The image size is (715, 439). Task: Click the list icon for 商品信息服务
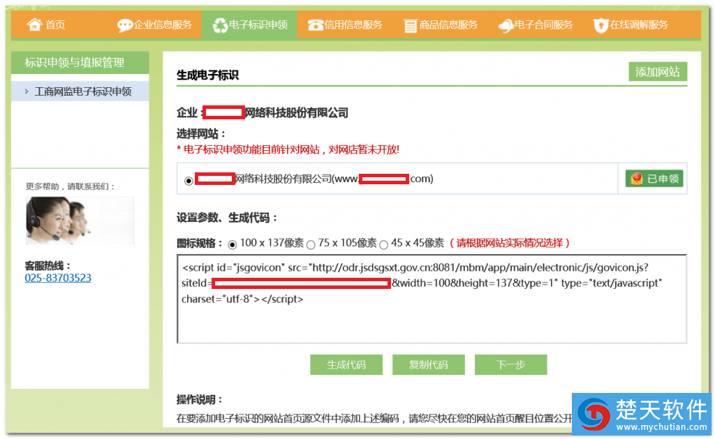[411, 26]
